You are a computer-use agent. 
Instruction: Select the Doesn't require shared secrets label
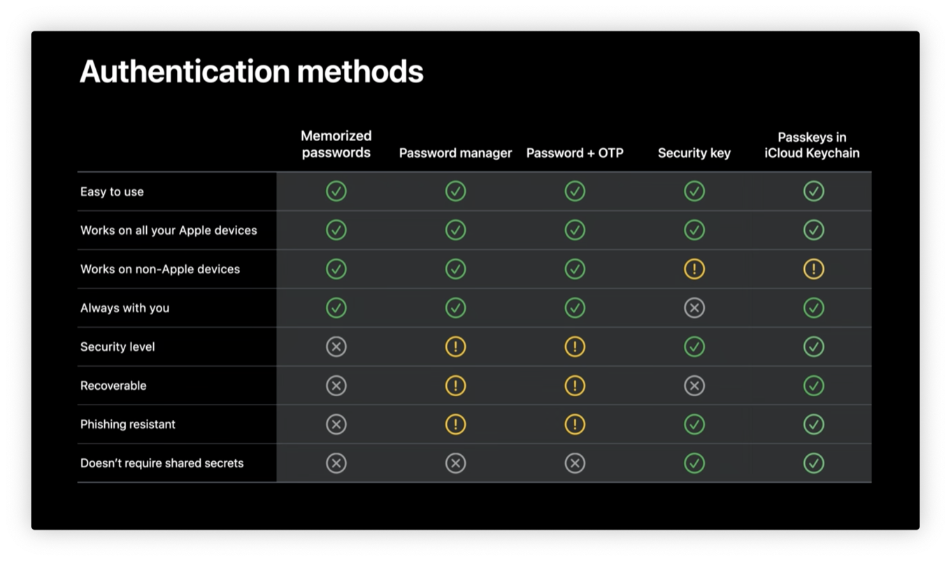click(x=162, y=463)
